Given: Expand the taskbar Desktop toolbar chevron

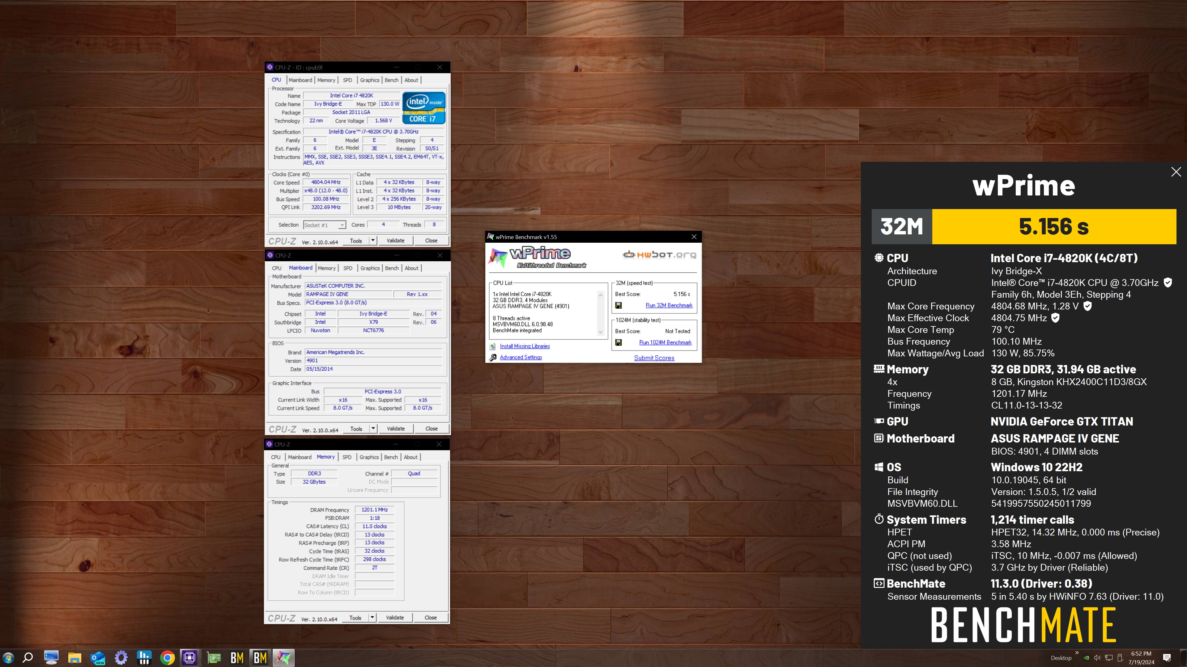Looking at the screenshot, I should (1077, 653).
